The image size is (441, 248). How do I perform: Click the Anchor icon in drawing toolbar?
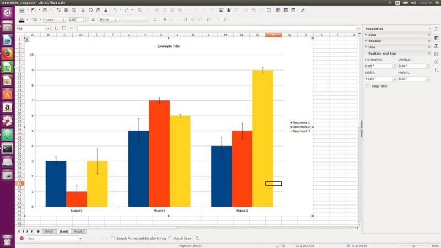click(x=155, y=20)
